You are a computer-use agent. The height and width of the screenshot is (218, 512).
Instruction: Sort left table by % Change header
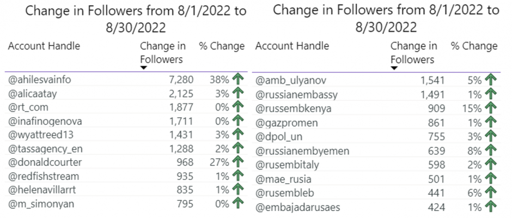click(x=222, y=46)
